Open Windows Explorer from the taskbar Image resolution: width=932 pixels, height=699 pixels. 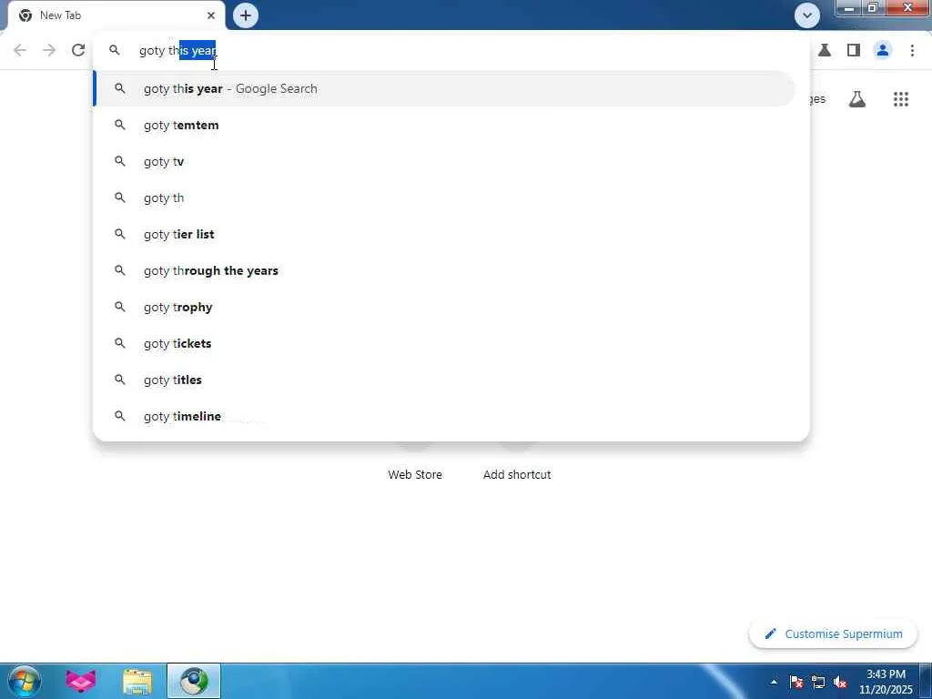[x=137, y=681]
